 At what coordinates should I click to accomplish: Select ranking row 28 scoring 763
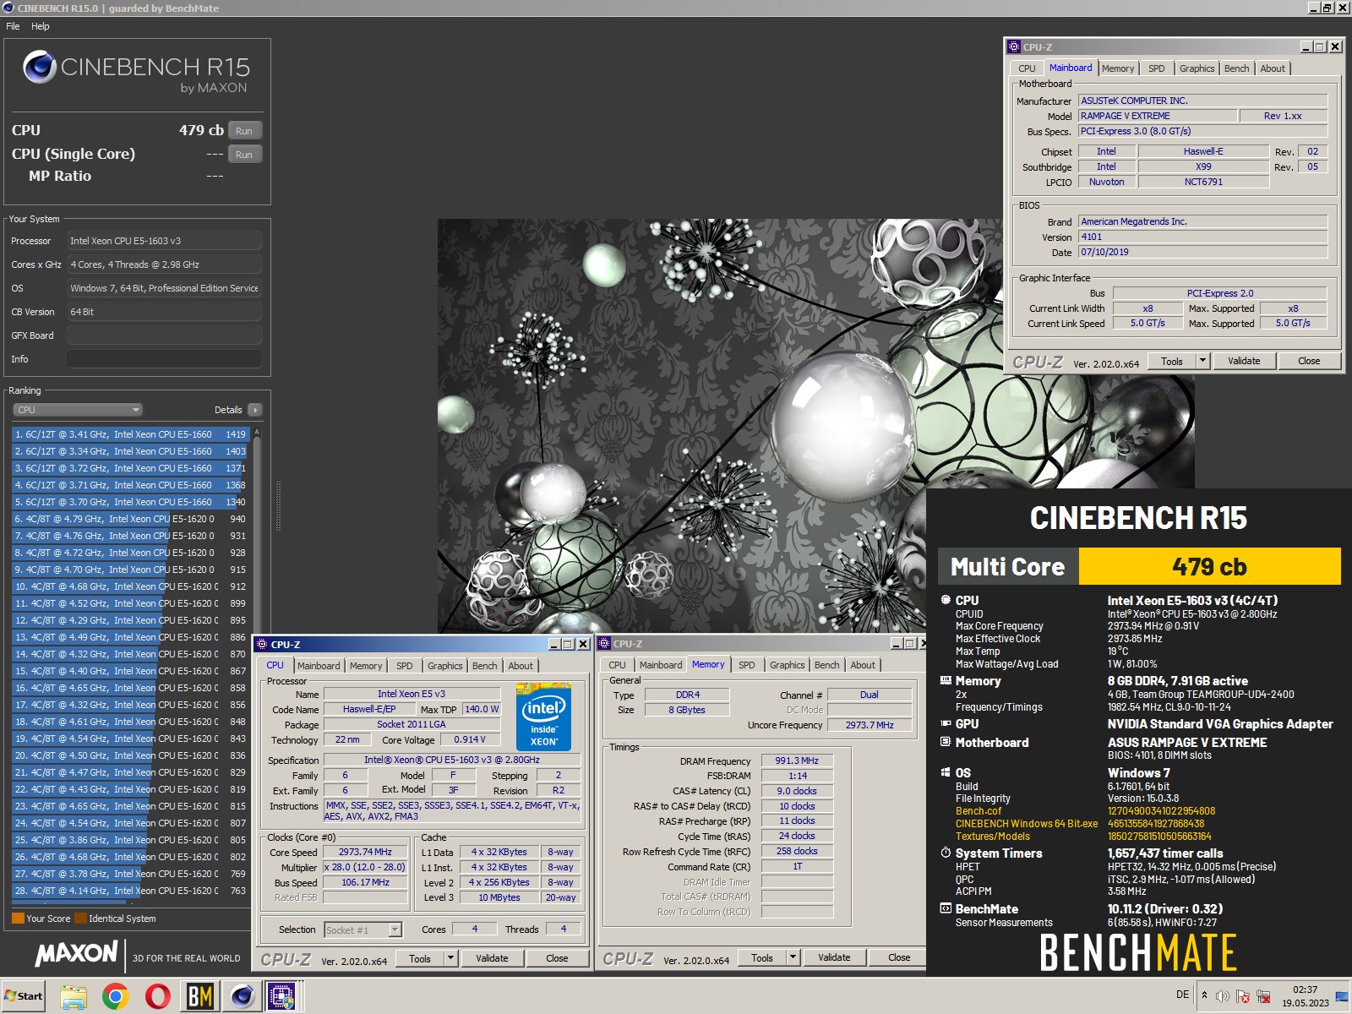[130, 891]
